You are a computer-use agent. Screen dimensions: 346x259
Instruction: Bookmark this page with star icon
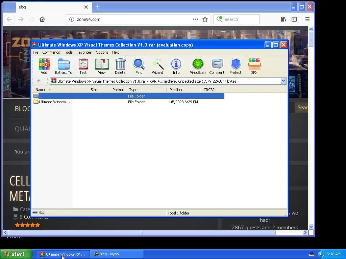[x=205, y=19]
